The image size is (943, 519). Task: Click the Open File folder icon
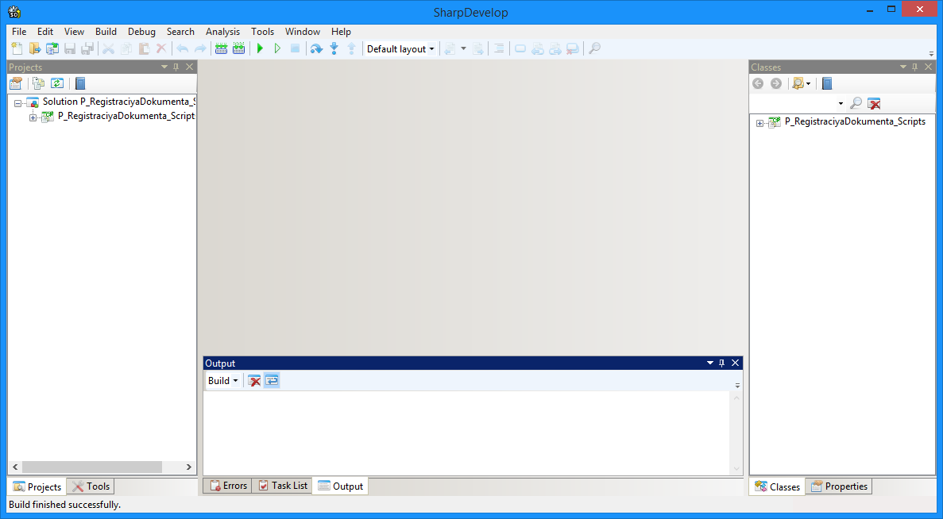pos(35,49)
